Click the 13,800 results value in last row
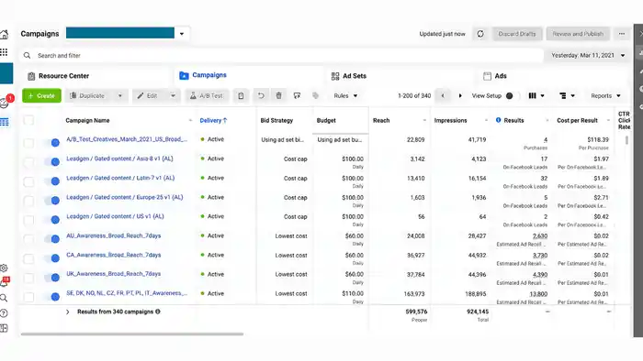This screenshot has height=361, width=643. (x=538, y=294)
